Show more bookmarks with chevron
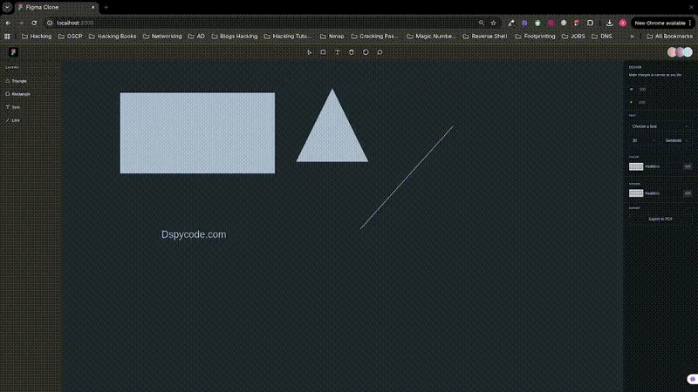 click(632, 37)
